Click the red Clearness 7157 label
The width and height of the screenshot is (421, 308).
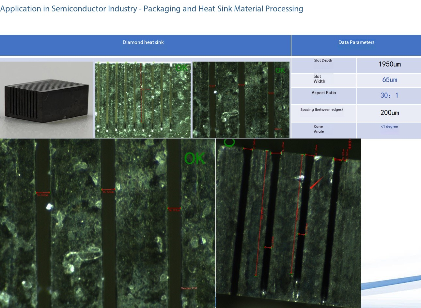[189, 288]
